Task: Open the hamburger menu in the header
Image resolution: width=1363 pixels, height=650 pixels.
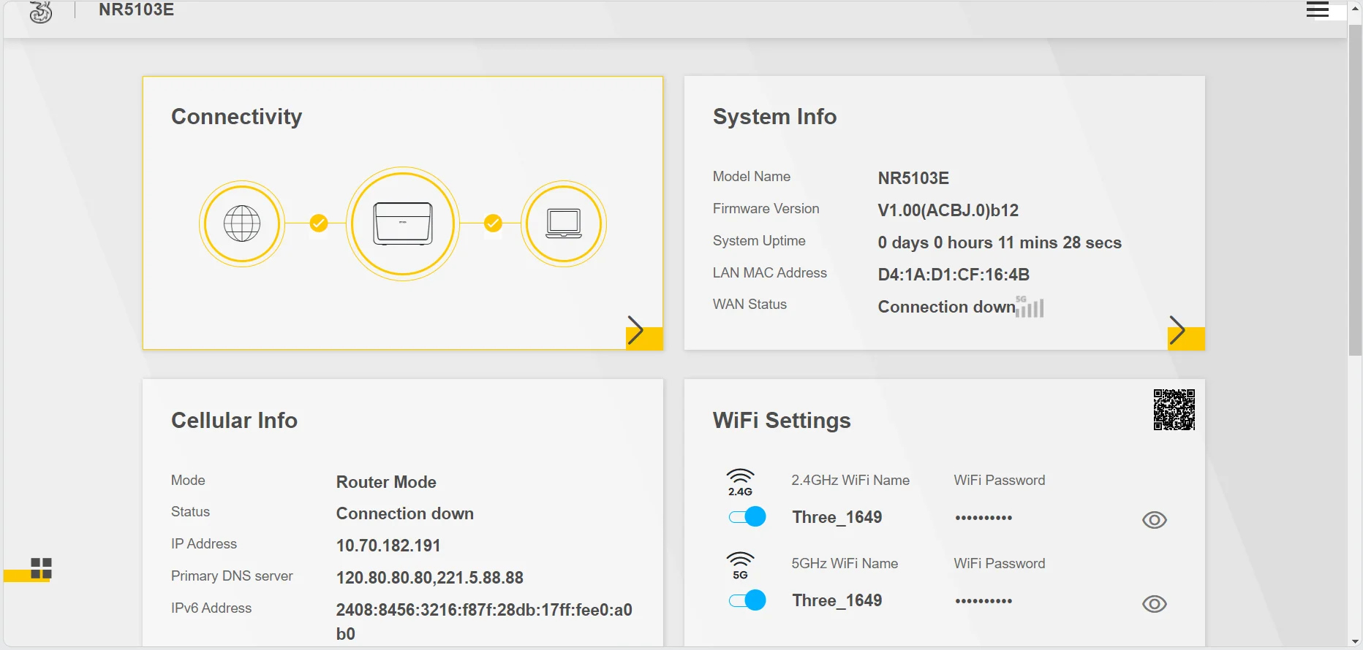Action: pyautogui.click(x=1318, y=9)
